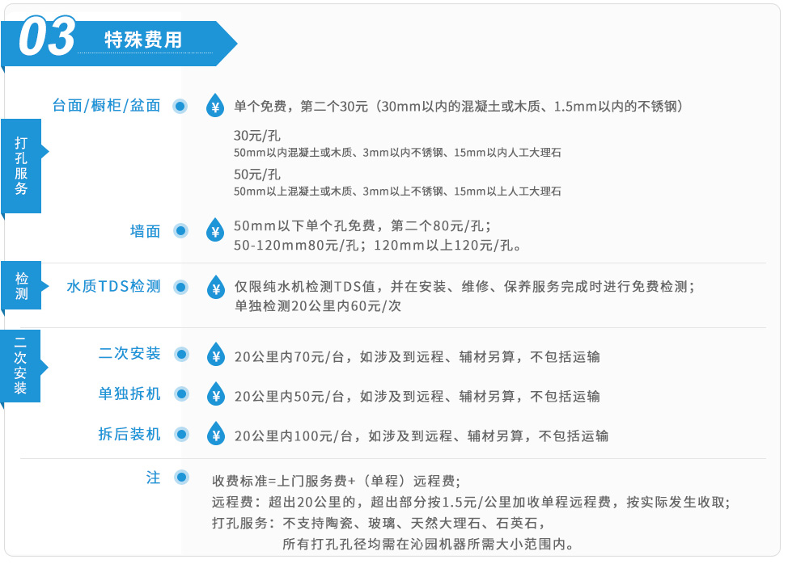Screen dimensions: 788x564
Task: Select the round bullet next to 水质TDS检测
Action: point(181,287)
